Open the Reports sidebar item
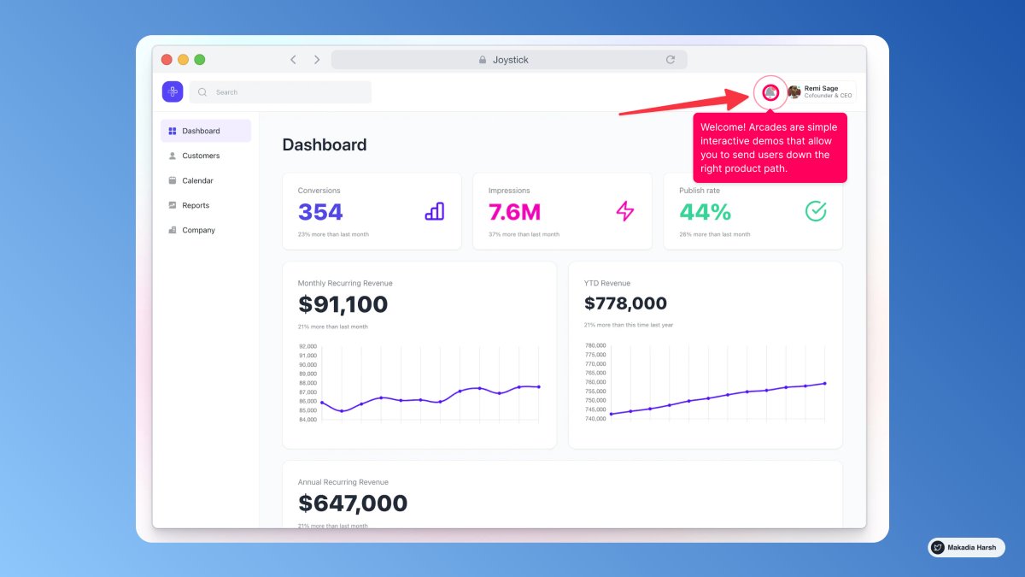1025x577 pixels. point(206,205)
